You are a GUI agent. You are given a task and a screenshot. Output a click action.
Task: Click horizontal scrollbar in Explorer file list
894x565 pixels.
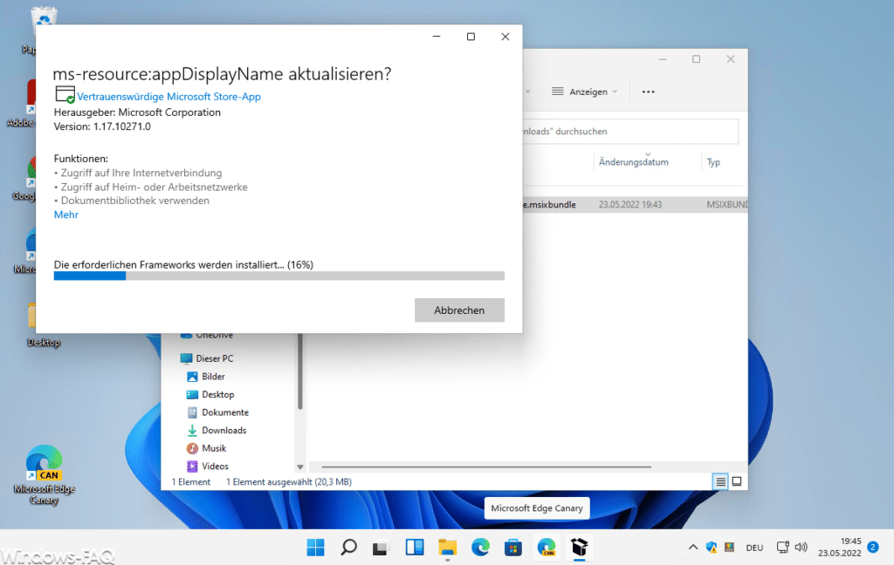point(486,466)
